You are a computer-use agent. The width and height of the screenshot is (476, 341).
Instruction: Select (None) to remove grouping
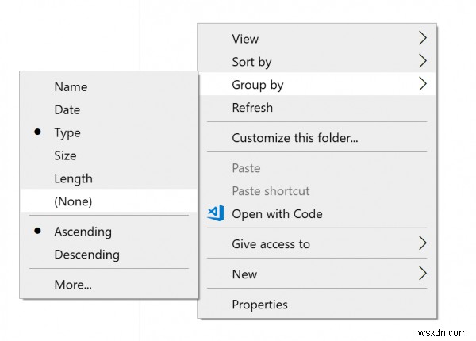(73, 201)
